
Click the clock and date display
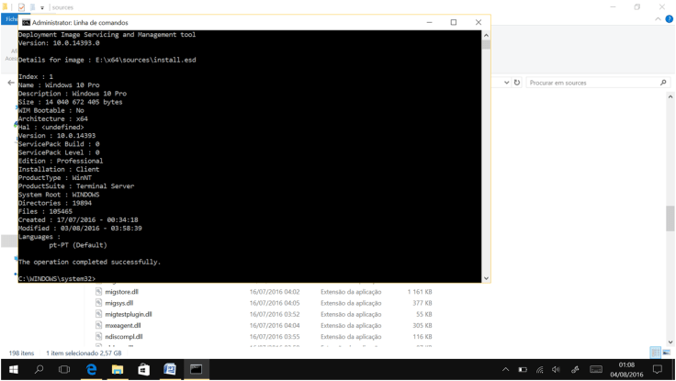[626, 369]
